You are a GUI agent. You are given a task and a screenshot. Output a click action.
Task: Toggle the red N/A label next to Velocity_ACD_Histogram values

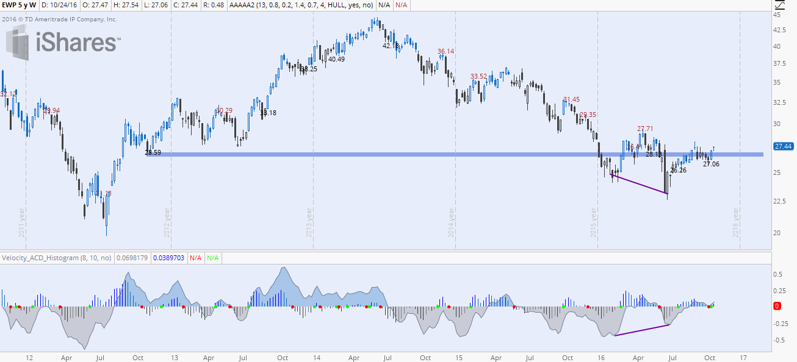pyautogui.click(x=194, y=257)
